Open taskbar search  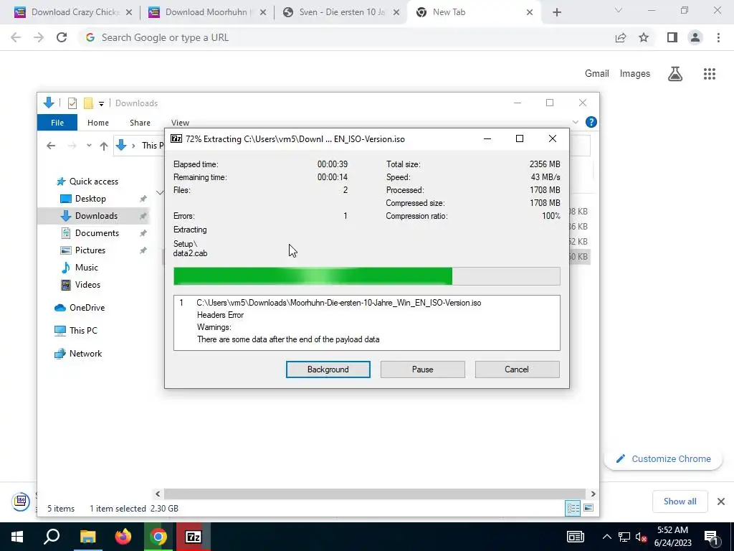pos(52,537)
